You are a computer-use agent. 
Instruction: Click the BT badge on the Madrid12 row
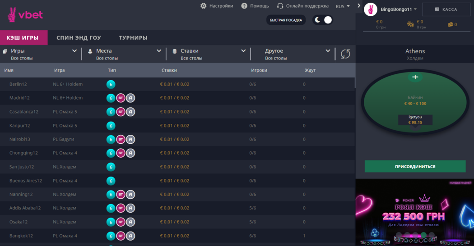121,98
